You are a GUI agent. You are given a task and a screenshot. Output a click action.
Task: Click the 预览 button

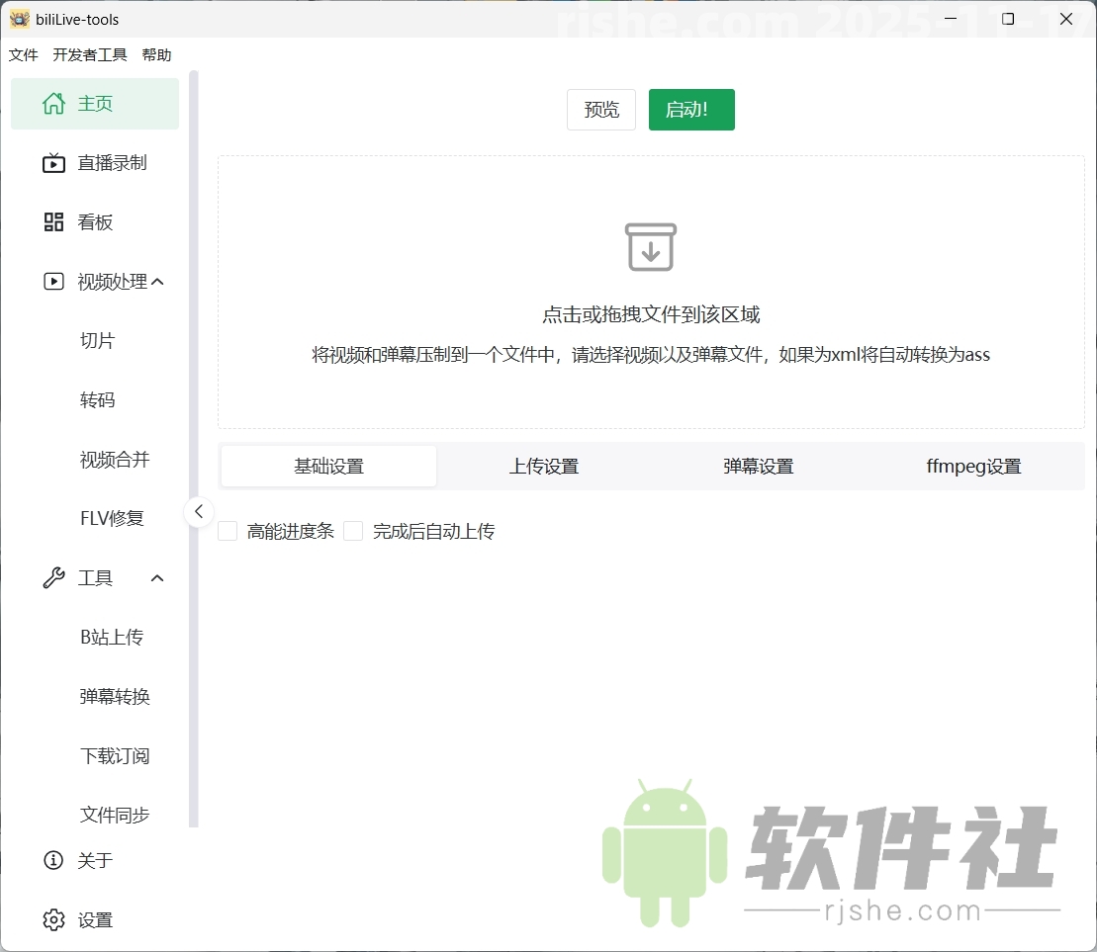click(x=600, y=110)
